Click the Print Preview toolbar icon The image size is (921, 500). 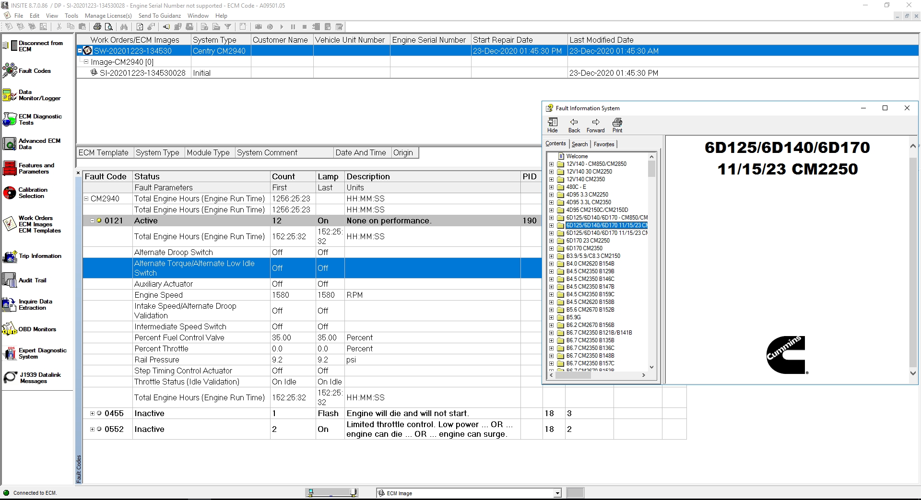(109, 27)
